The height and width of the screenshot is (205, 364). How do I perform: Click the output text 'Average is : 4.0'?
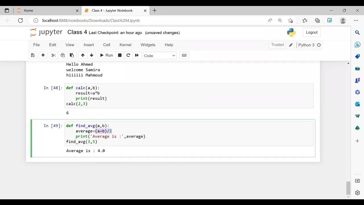pyautogui.click(x=86, y=151)
